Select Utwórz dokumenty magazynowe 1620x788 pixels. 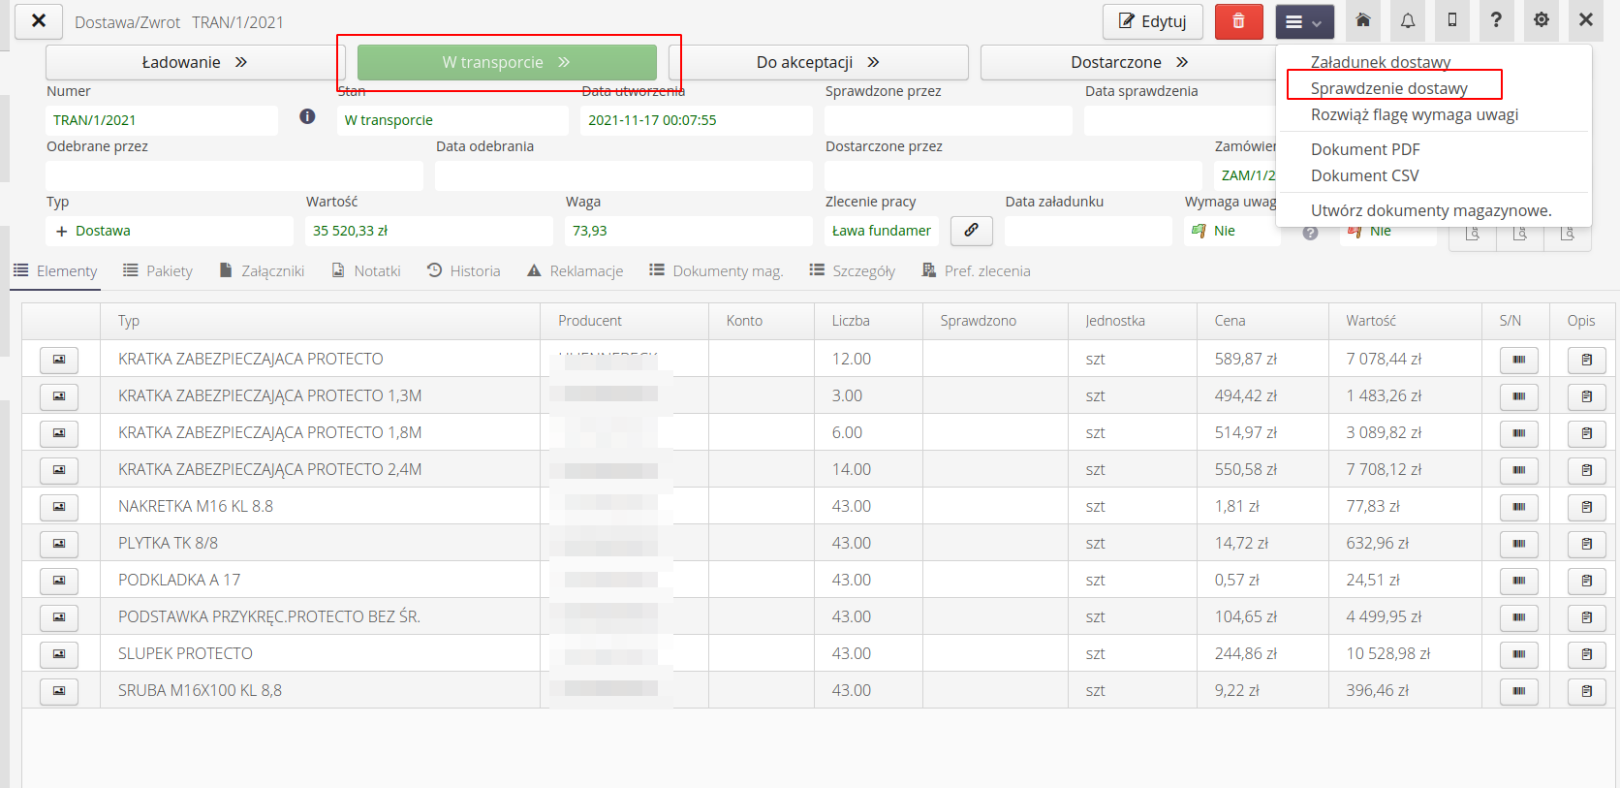point(1431,210)
